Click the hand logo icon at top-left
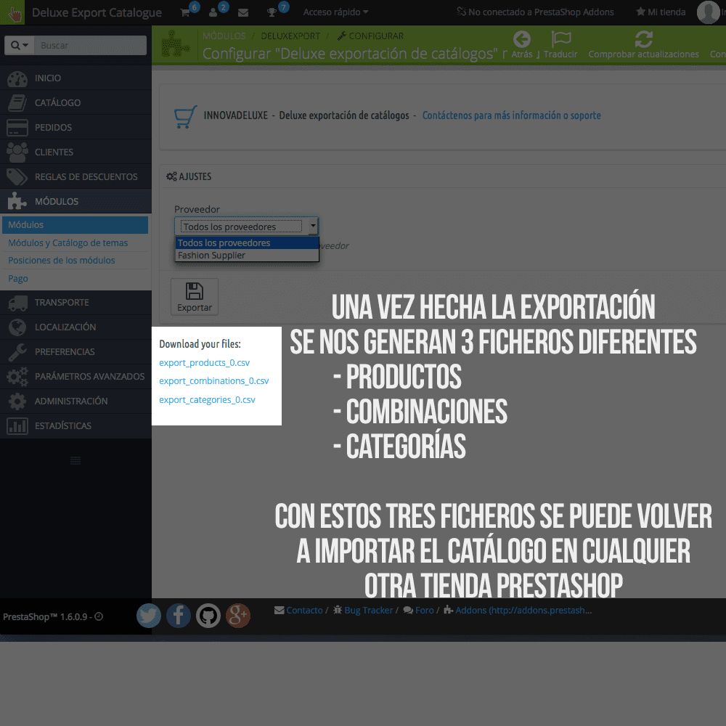This screenshot has width=726, height=726. pos(12,12)
